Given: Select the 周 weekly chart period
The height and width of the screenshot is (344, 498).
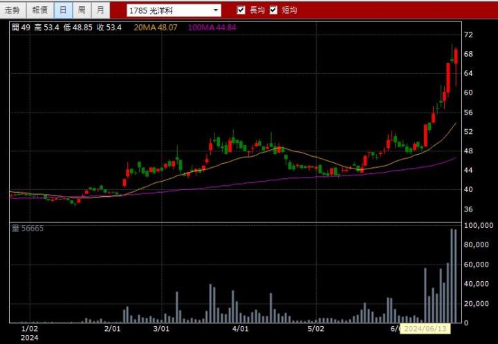Looking at the screenshot, I should (x=82, y=10).
